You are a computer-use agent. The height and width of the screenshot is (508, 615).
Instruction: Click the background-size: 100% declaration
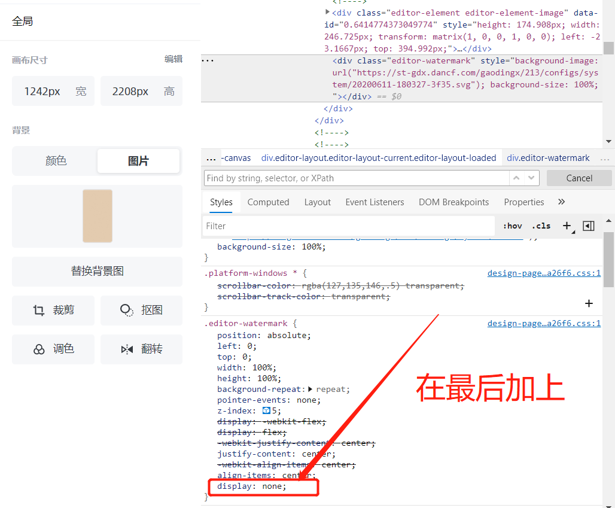tap(272, 247)
